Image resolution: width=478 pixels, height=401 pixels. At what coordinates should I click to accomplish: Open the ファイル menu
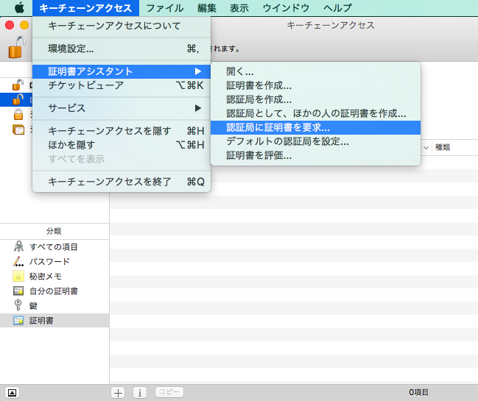coord(165,8)
